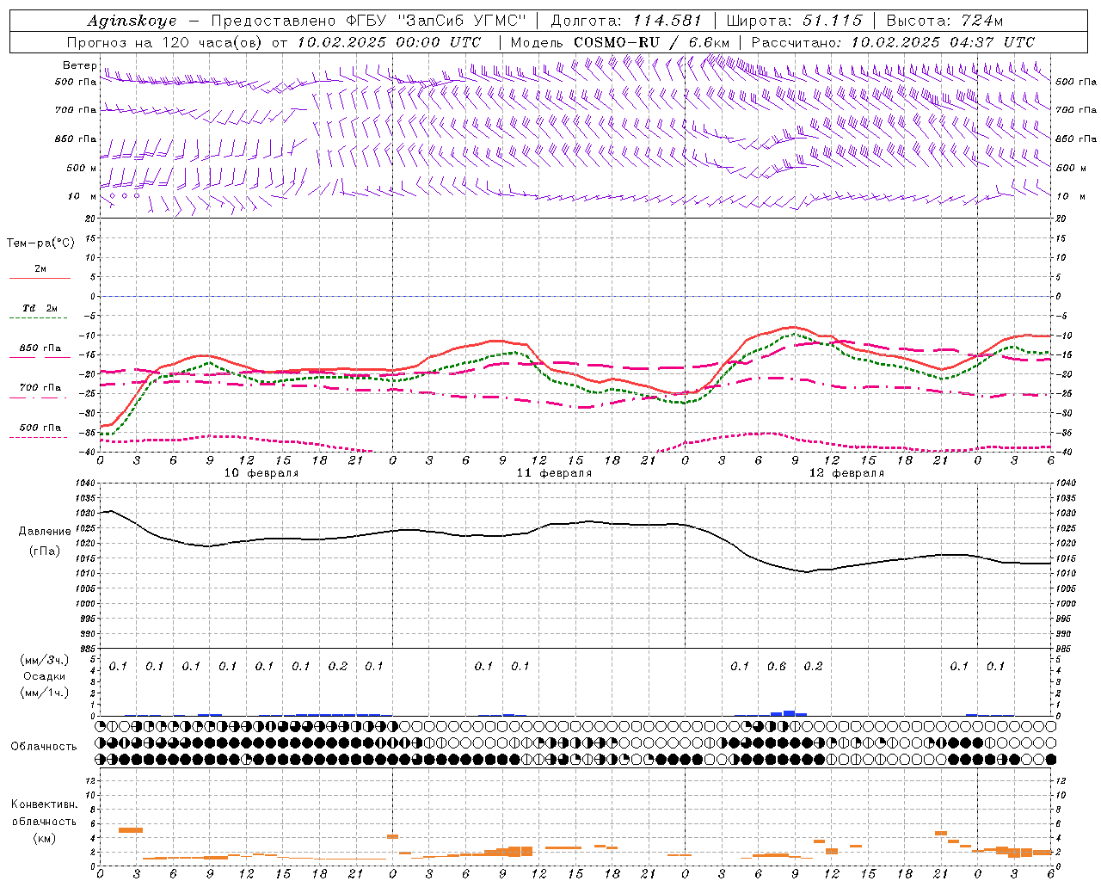The image size is (1101, 881).
Task: Click the "10 февраля" date label
Action: click(261, 473)
